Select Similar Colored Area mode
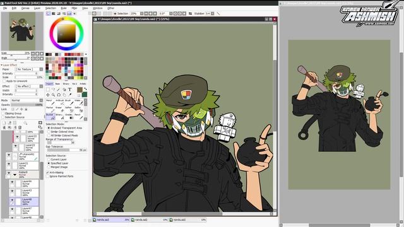The height and width of the screenshot is (227, 404). (x=49, y=132)
